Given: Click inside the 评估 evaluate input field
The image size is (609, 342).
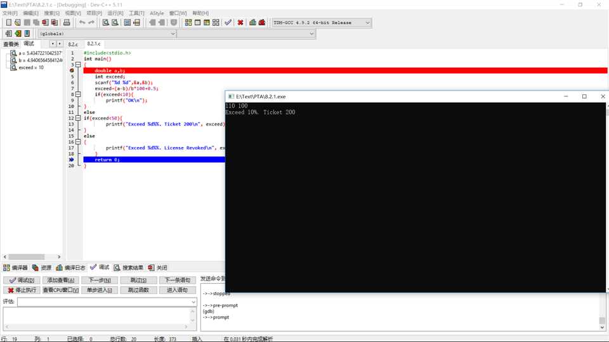Looking at the screenshot, I should coord(103,302).
